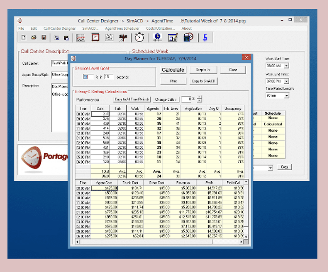The height and width of the screenshot is (272, 328).
Task: Click the New file toolbar icon
Action: coord(23,38)
